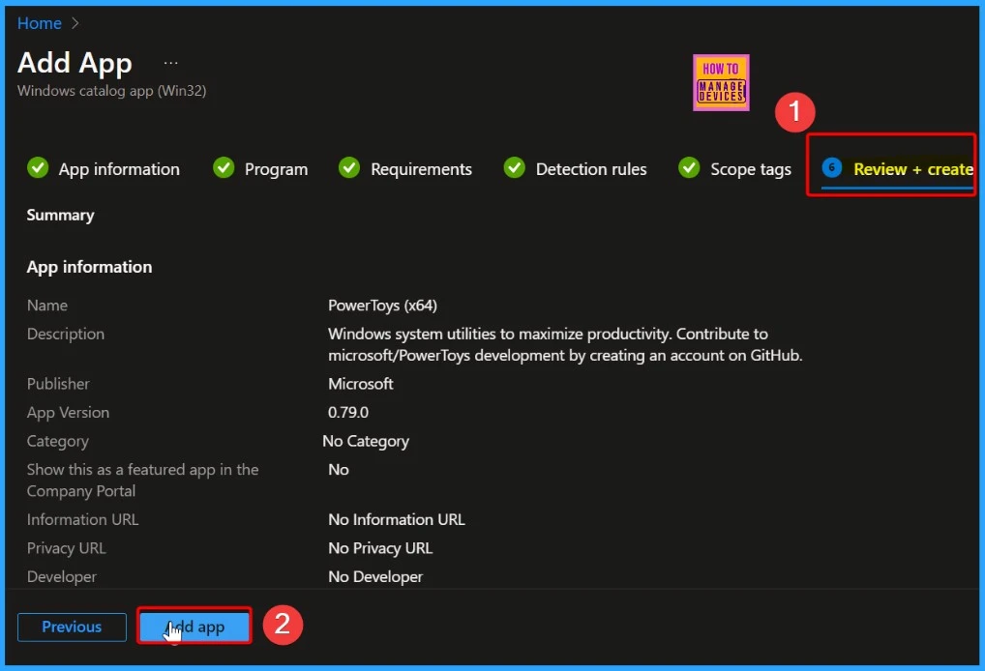Select the No Information URL value
The width and height of the screenshot is (985, 671).
click(x=397, y=520)
